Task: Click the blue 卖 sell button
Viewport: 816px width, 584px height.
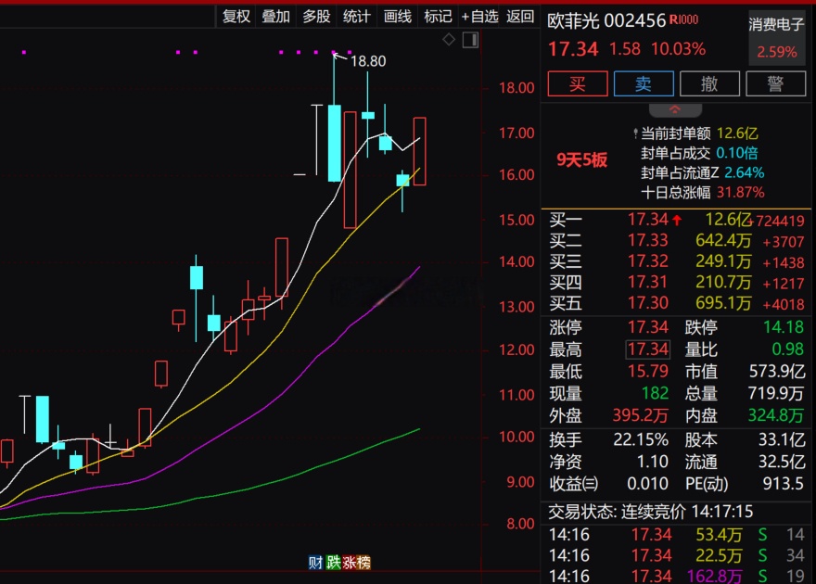Action: point(644,83)
